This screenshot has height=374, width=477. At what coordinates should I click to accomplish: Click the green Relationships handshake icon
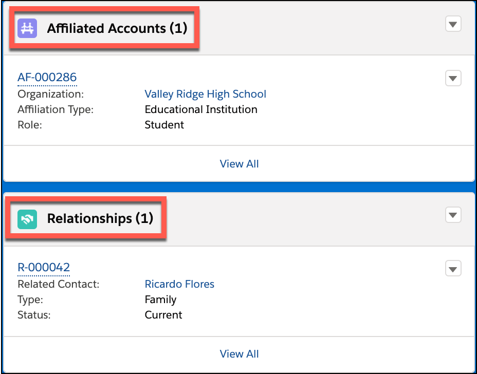pos(27,219)
